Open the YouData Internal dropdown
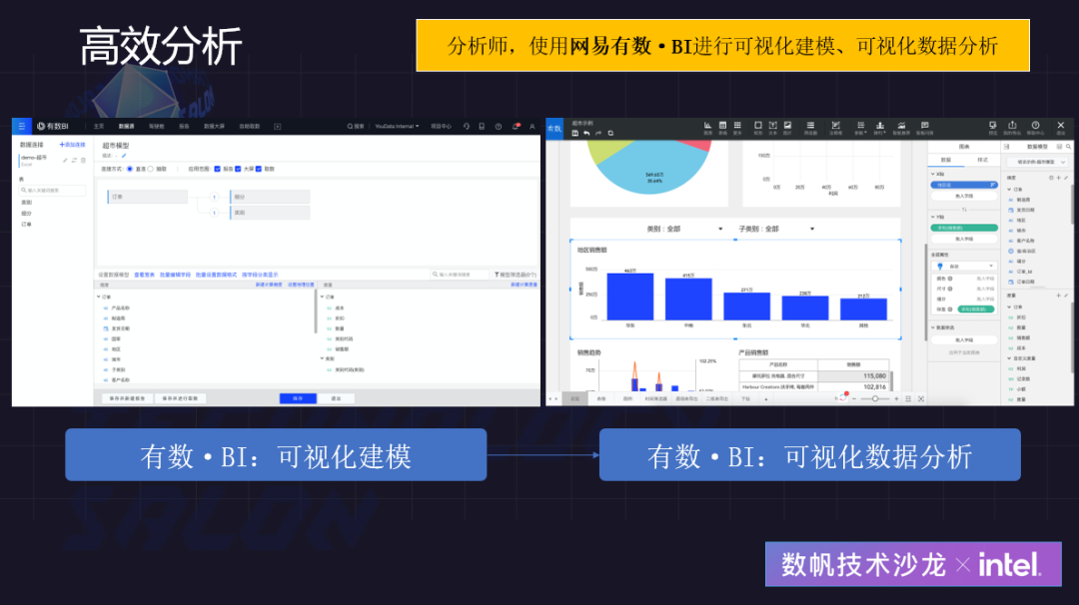 click(x=397, y=127)
